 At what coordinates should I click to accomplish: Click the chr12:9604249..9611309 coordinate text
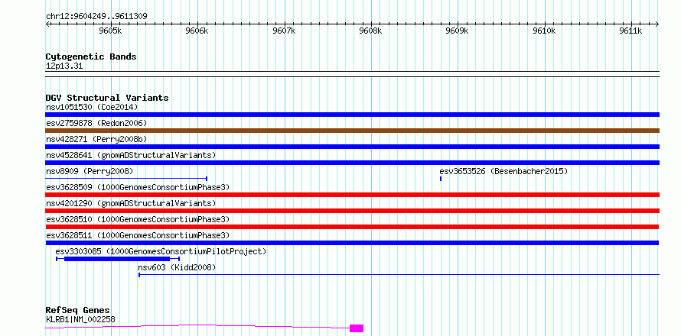coord(96,17)
